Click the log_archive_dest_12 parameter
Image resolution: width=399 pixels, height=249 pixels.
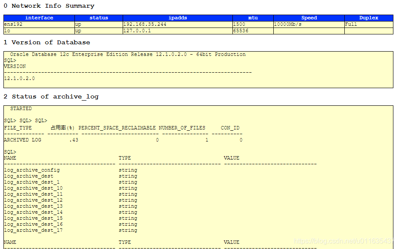point(33,200)
